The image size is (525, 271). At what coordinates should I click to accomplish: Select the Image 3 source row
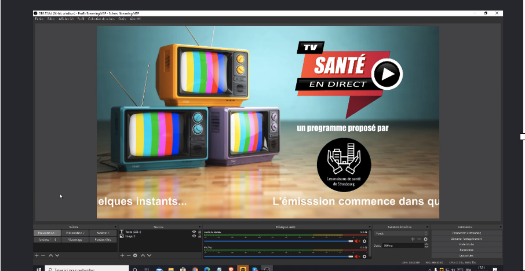pos(161,236)
